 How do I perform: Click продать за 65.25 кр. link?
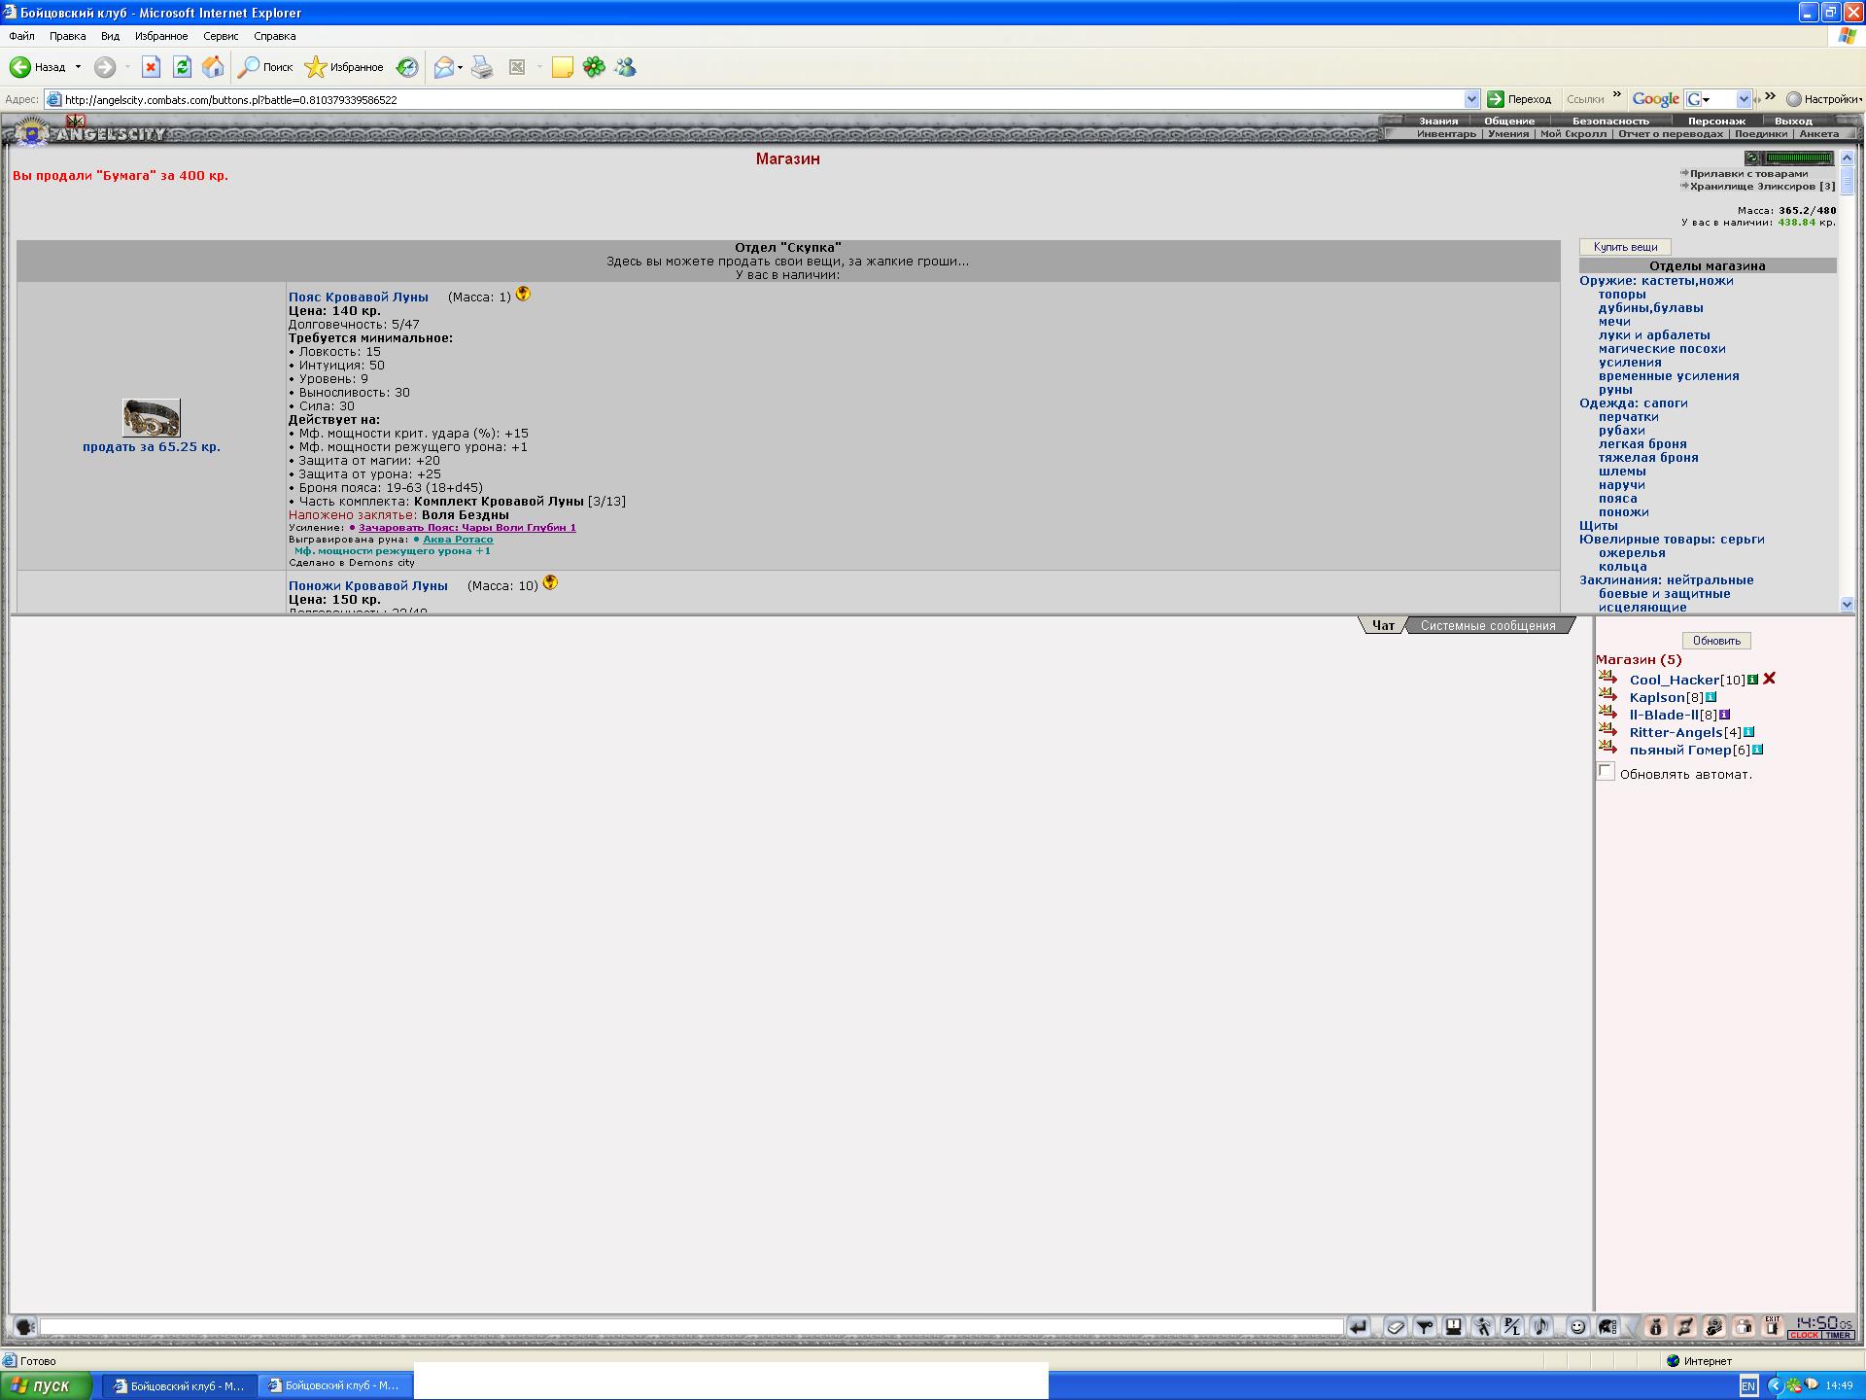152,447
